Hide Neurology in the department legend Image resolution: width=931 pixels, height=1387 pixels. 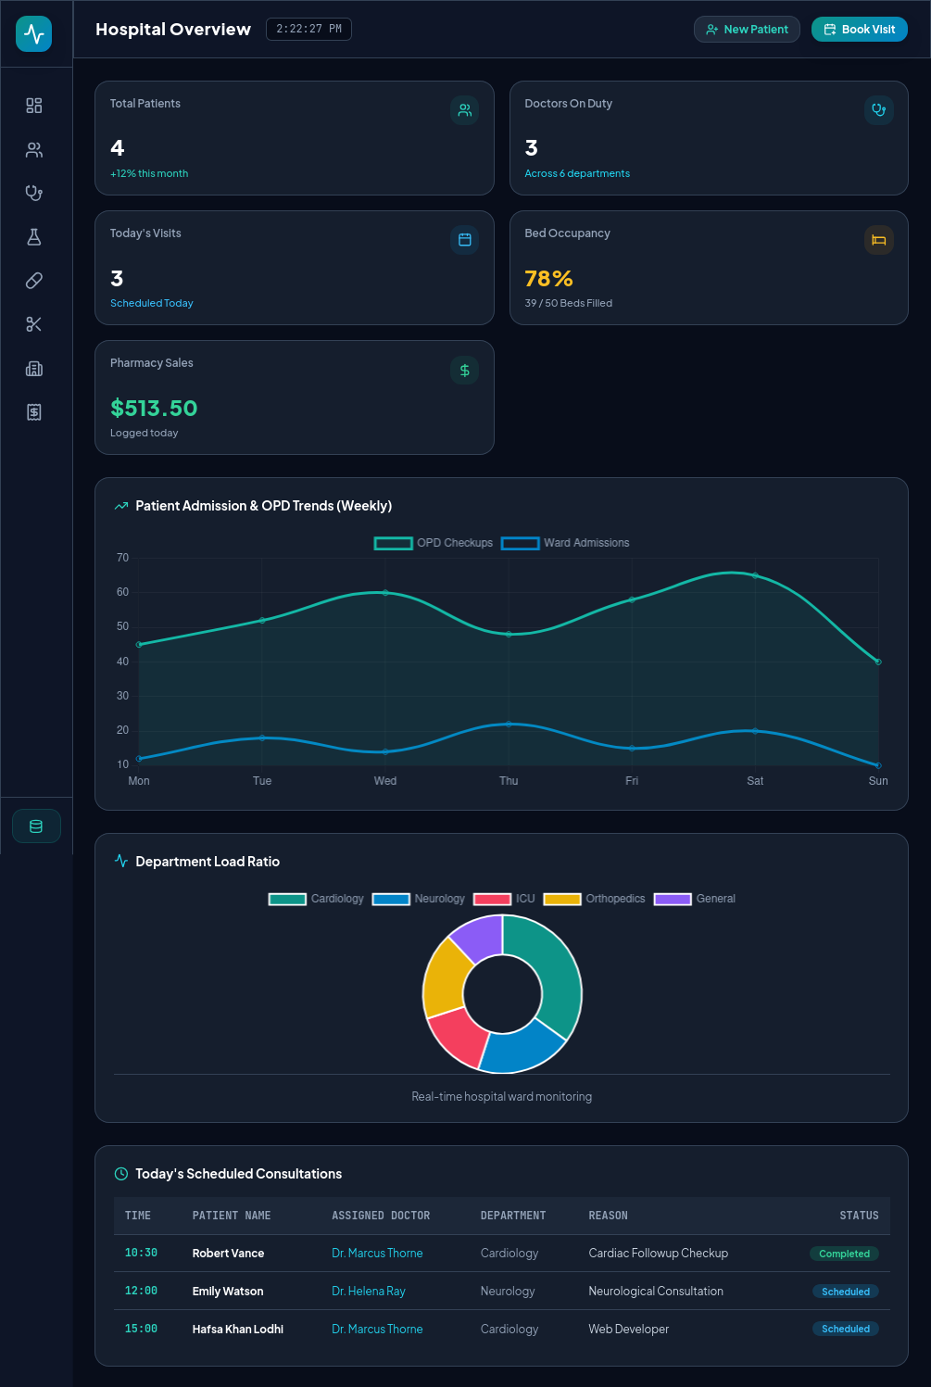(x=419, y=899)
